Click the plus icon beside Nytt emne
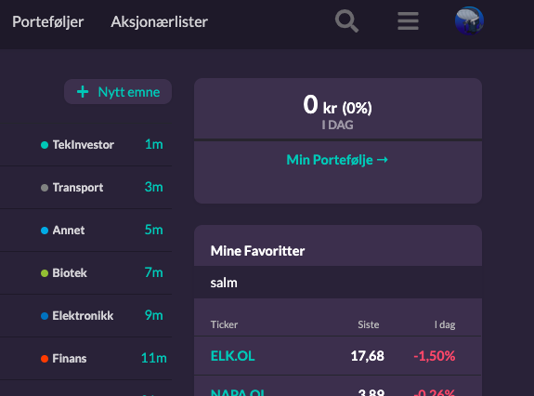The image size is (534, 396). (83, 92)
